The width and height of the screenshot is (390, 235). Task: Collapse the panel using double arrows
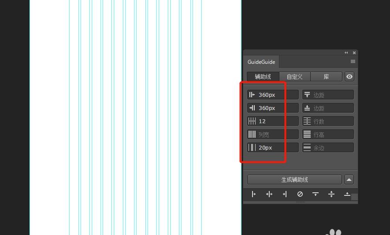pos(346,53)
